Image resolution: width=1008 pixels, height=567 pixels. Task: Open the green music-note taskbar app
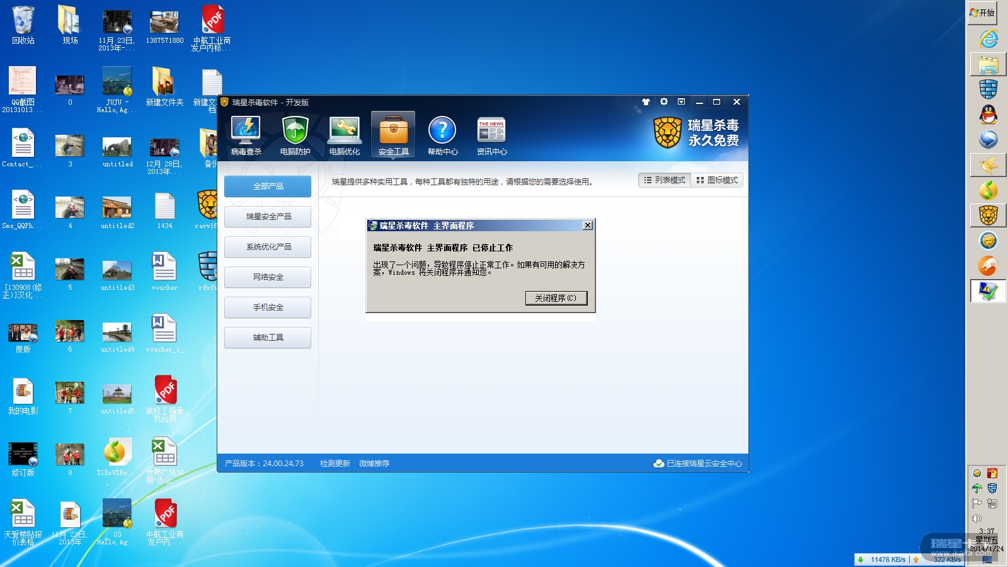(988, 190)
